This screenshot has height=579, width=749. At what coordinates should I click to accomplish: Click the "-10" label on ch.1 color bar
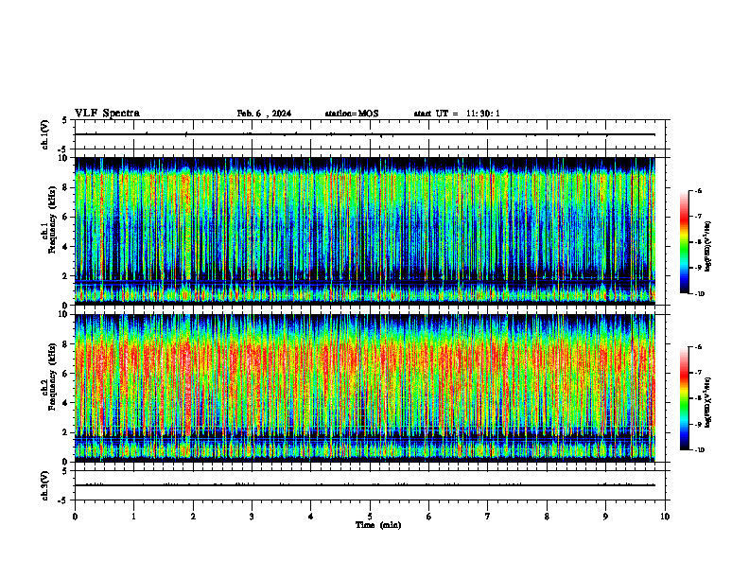[700, 294]
